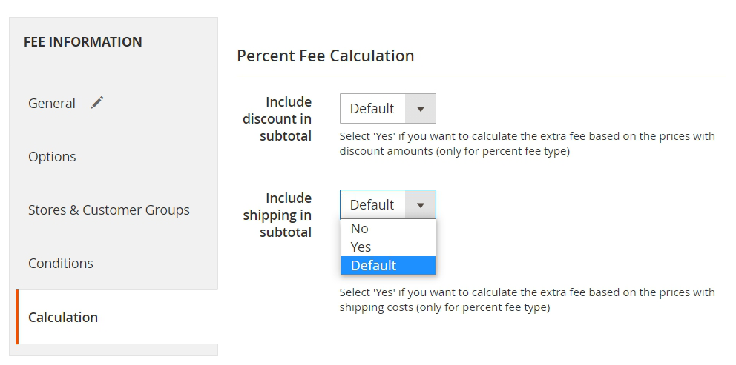Select highlighted 'Default' option in the list
This screenshot has height=365, width=736.
pyautogui.click(x=374, y=266)
